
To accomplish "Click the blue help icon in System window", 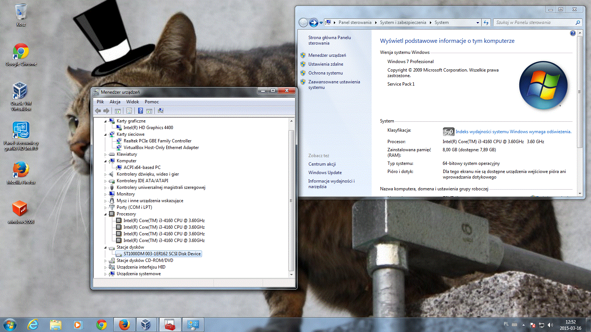I will (573, 33).
